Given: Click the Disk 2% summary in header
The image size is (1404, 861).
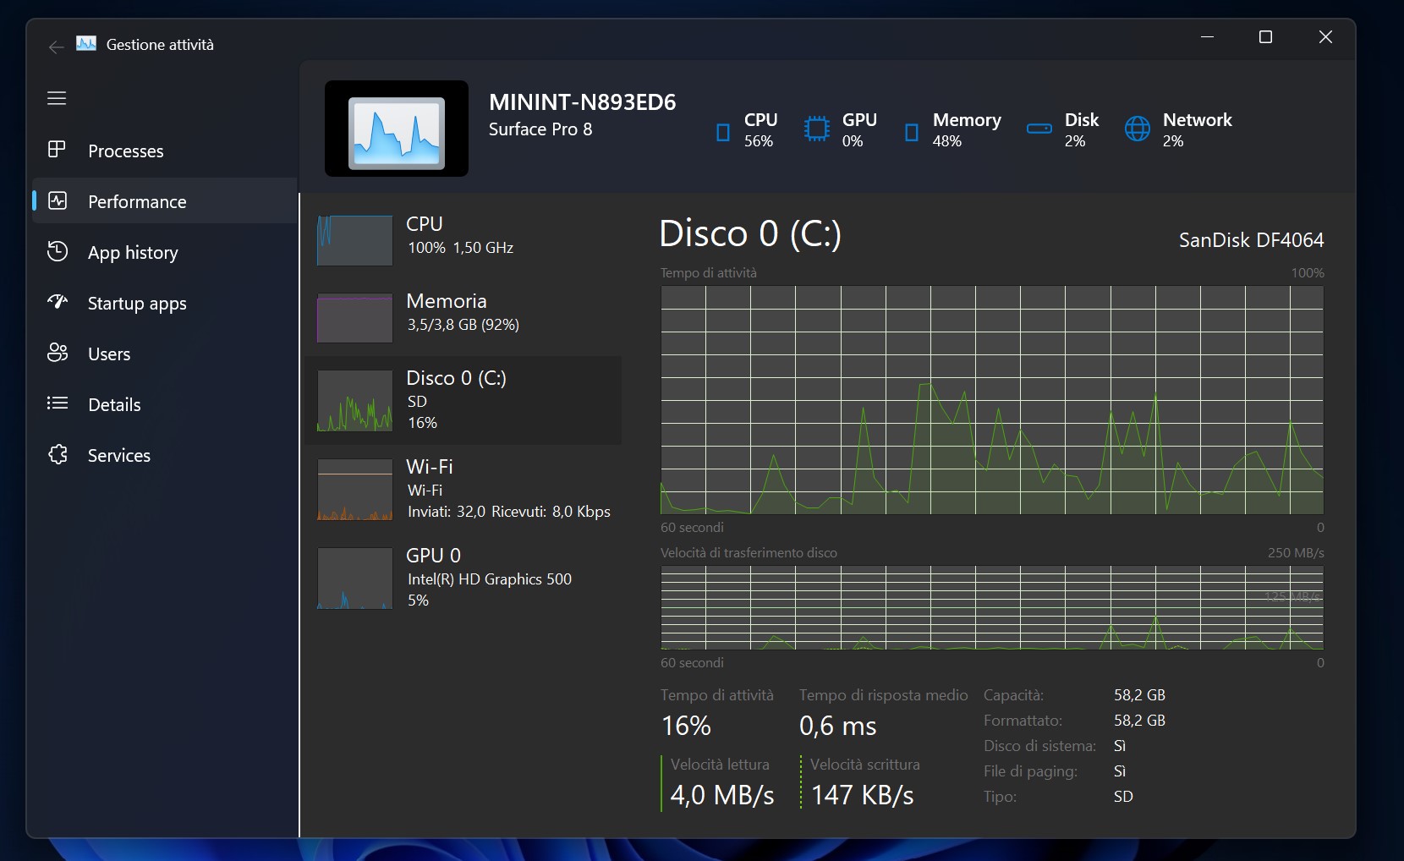Looking at the screenshot, I should pos(1080,129).
